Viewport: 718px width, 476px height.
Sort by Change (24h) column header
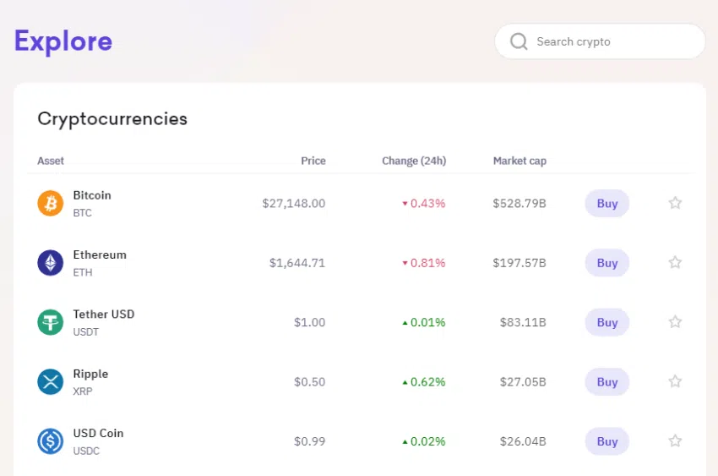coord(414,161)
